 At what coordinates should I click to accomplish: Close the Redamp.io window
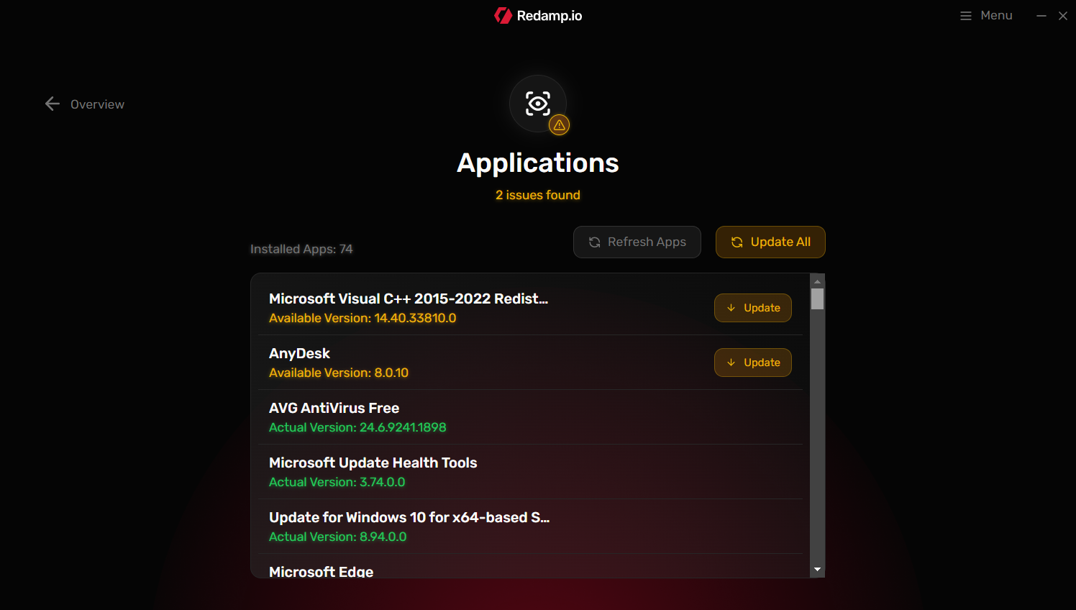tap(1063, 16)
